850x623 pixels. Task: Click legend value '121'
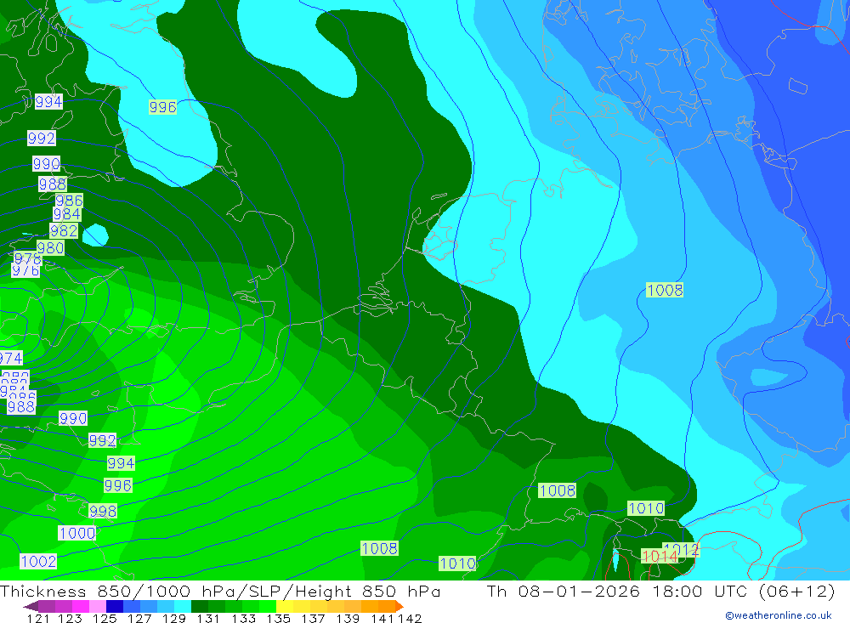pyautogui.click(x=38, y=619)
